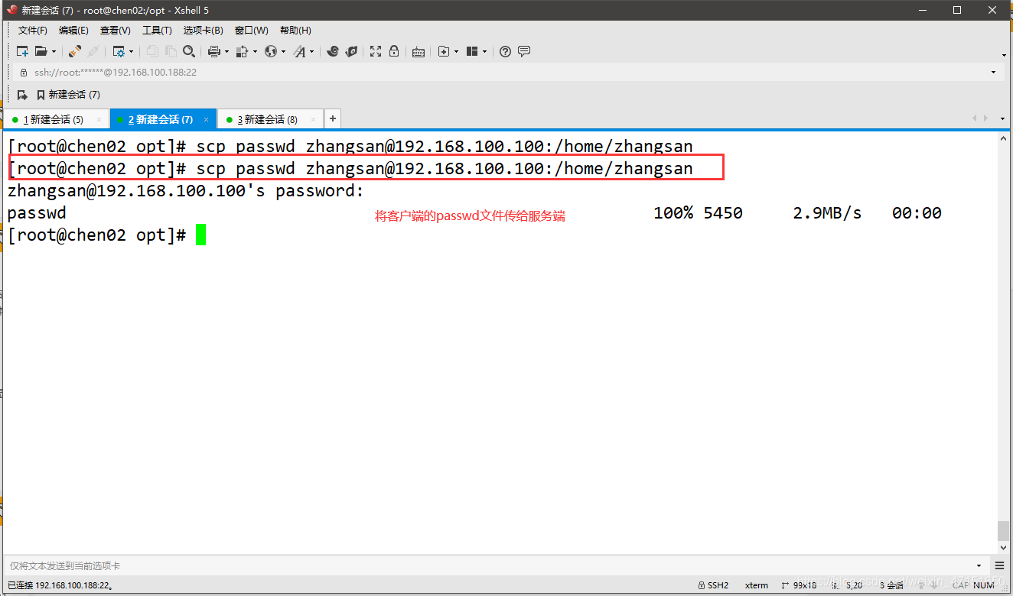Open the session Properties gear icon

tap(119, 51)
